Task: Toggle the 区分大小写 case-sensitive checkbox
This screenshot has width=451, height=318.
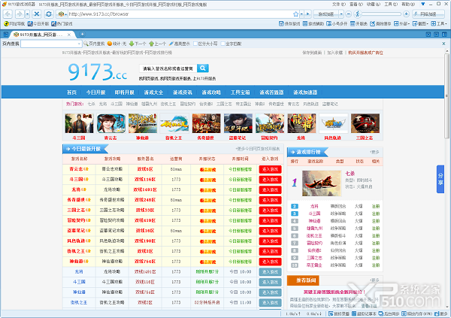Action: tap(195, 44)
